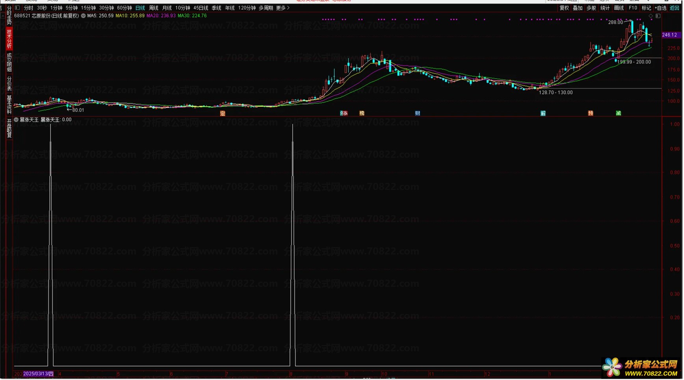Open the 多股 multi-stock view
The width and height of the screenshot is (684, 380).
coord(591,8)
